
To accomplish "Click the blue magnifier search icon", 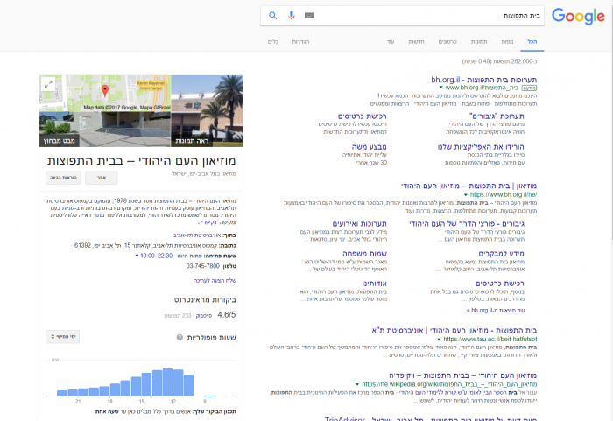I will (273, 16).
